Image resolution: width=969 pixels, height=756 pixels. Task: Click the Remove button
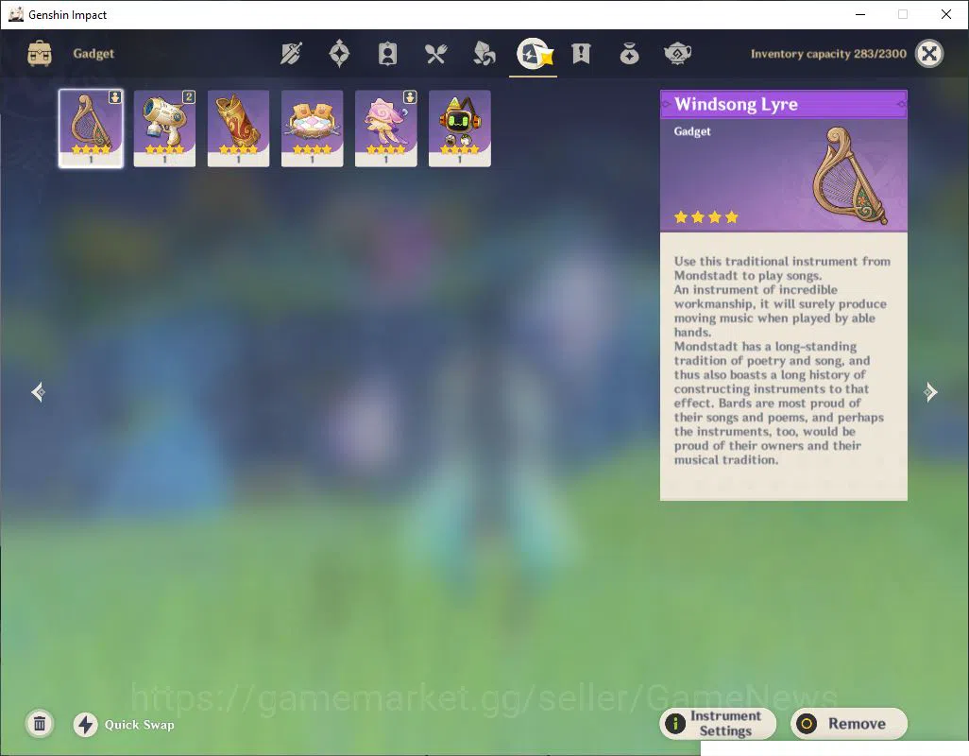point(849,723)
